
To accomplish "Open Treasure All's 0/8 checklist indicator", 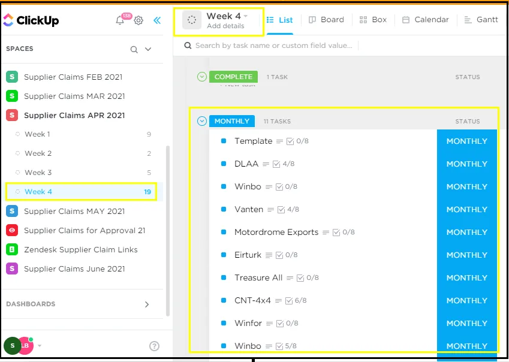I will (x=308, y=277).
